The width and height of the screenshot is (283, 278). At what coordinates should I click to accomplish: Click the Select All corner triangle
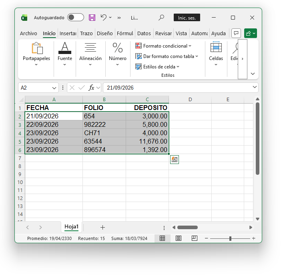coord(22,100)
